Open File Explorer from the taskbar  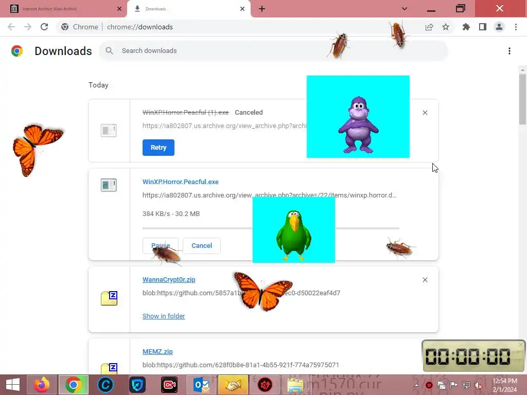296,385
